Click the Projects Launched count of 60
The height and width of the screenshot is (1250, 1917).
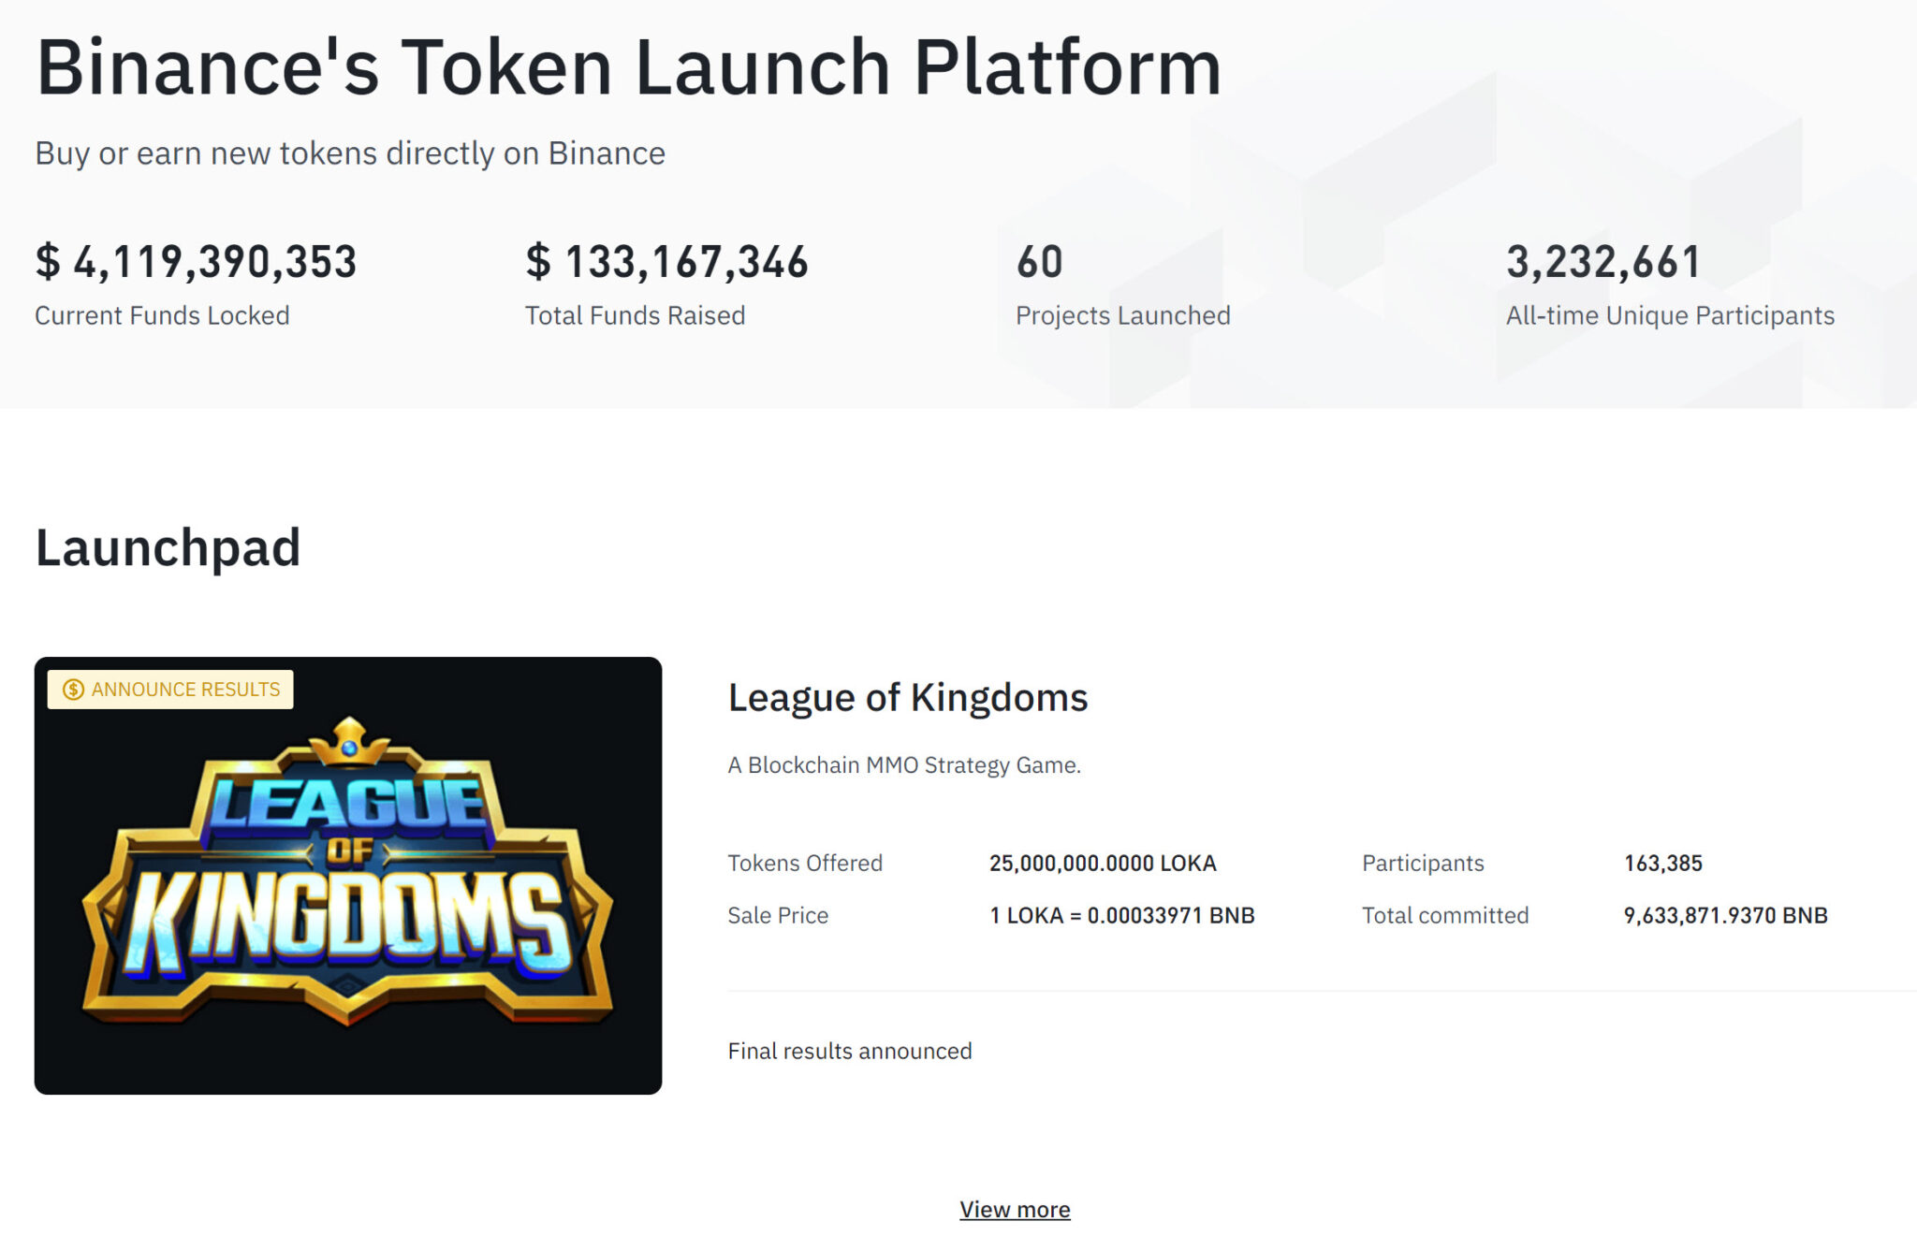(1040, 262)
